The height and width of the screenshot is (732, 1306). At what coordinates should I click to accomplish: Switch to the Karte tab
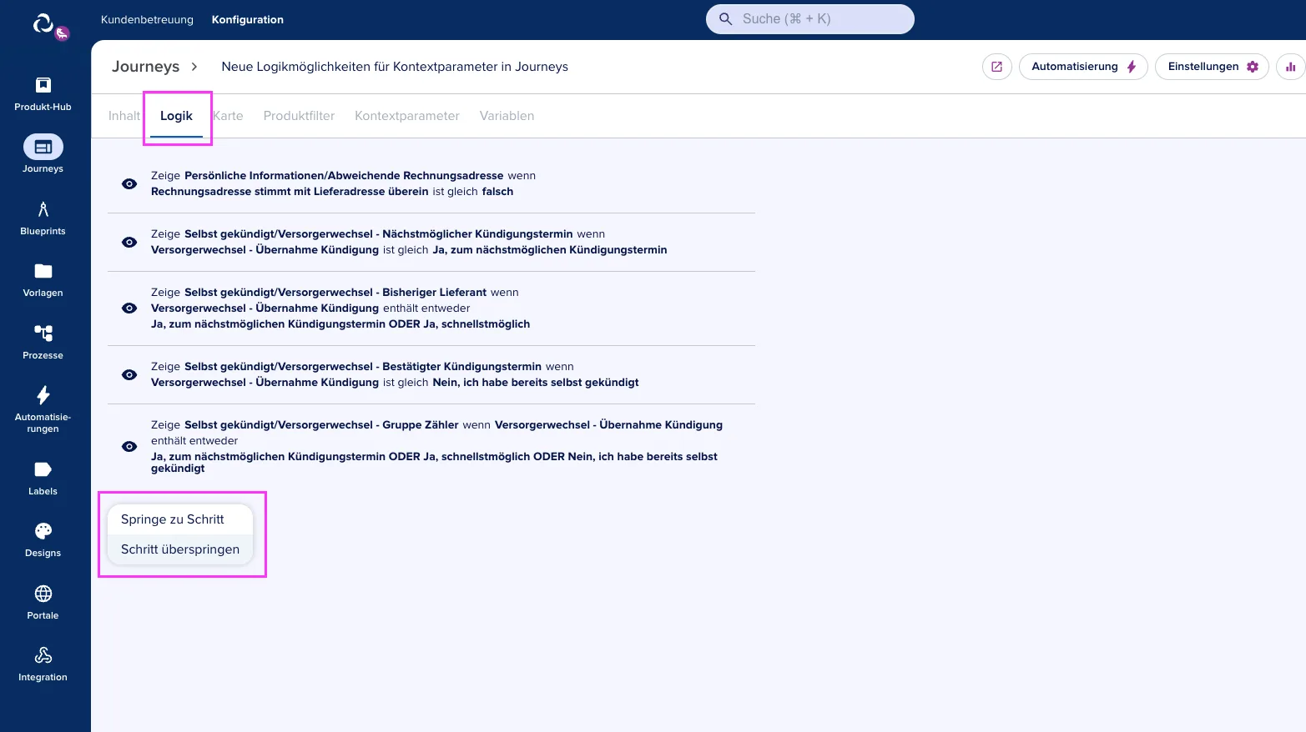click(x=228, y=116)
